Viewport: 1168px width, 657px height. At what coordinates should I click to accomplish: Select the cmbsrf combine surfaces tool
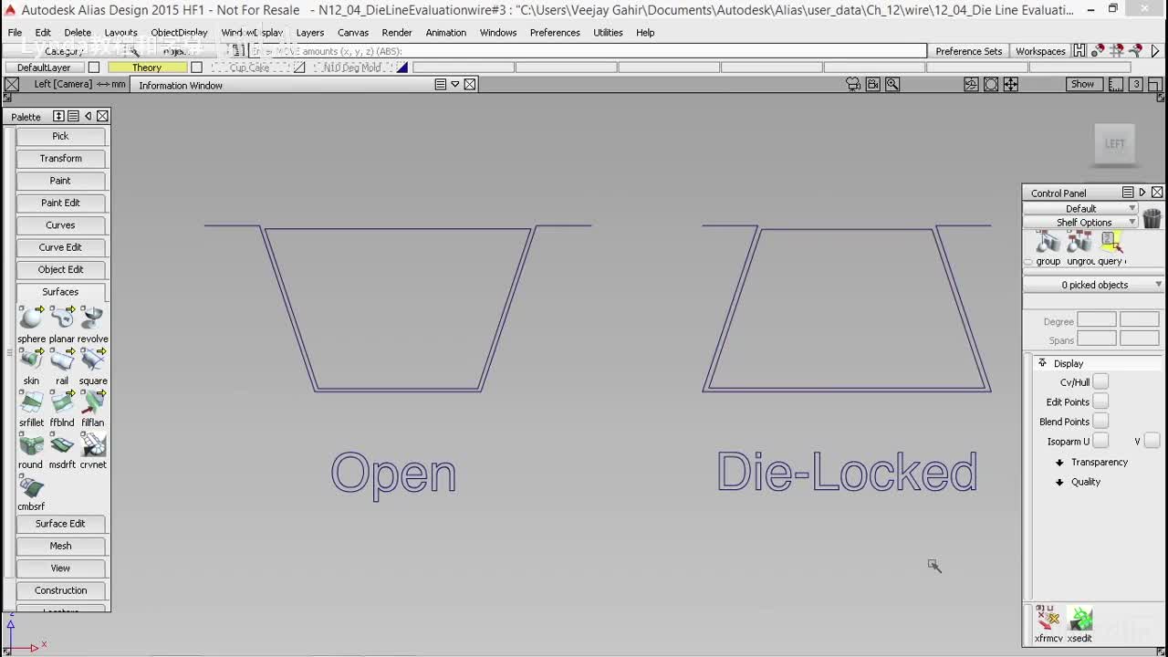point(31,485)
